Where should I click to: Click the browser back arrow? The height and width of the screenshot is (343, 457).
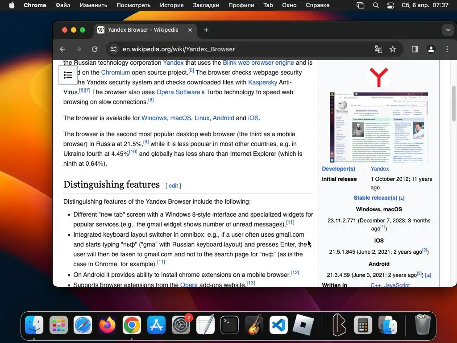(62, 49)
